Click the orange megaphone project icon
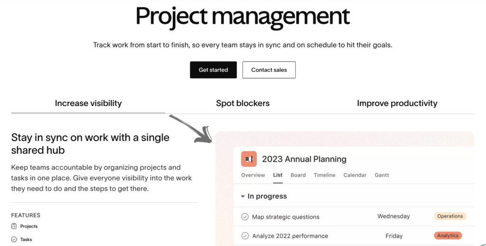The height and width of the screenshot is (246, 486). pyautogui.click(x=249, y=159)
